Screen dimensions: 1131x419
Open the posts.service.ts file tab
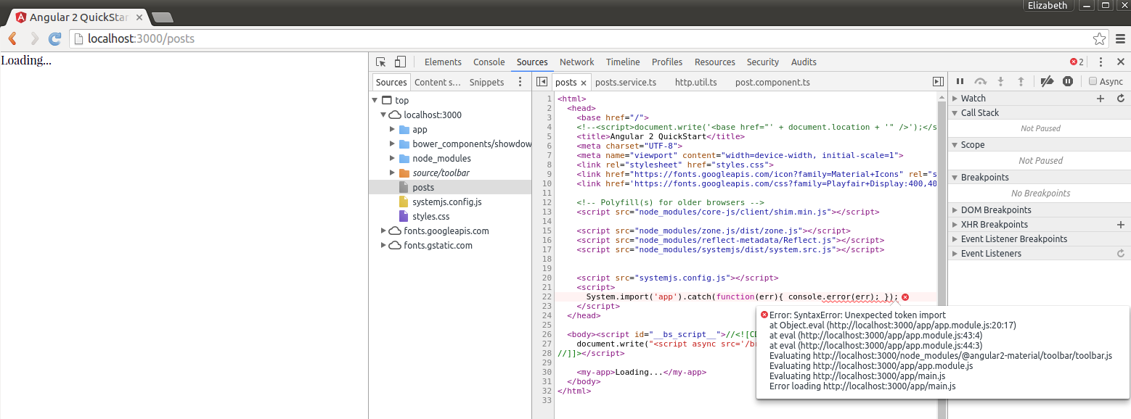[625, 83]
